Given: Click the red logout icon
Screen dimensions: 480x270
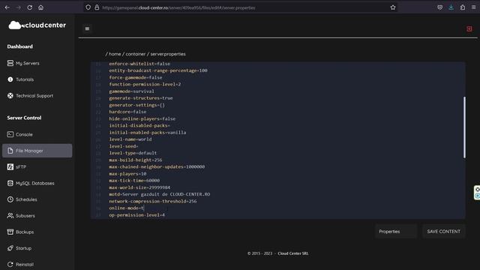Looking at the screenshot, I should (469, 28).
